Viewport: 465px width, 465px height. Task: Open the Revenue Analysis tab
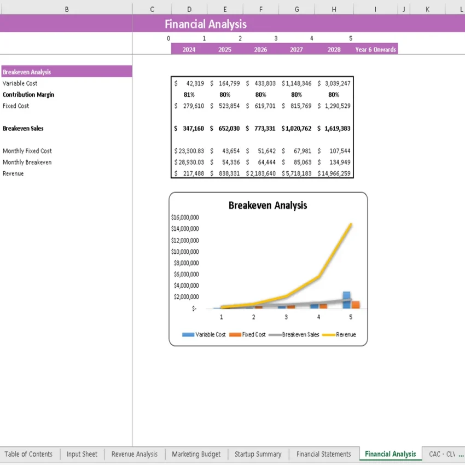pyautogui.click(x=133, y=454)
